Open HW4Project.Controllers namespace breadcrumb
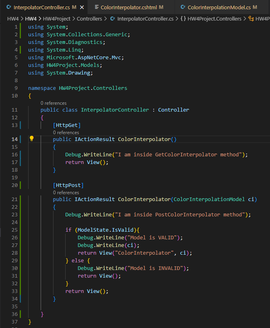 point(214,19)
